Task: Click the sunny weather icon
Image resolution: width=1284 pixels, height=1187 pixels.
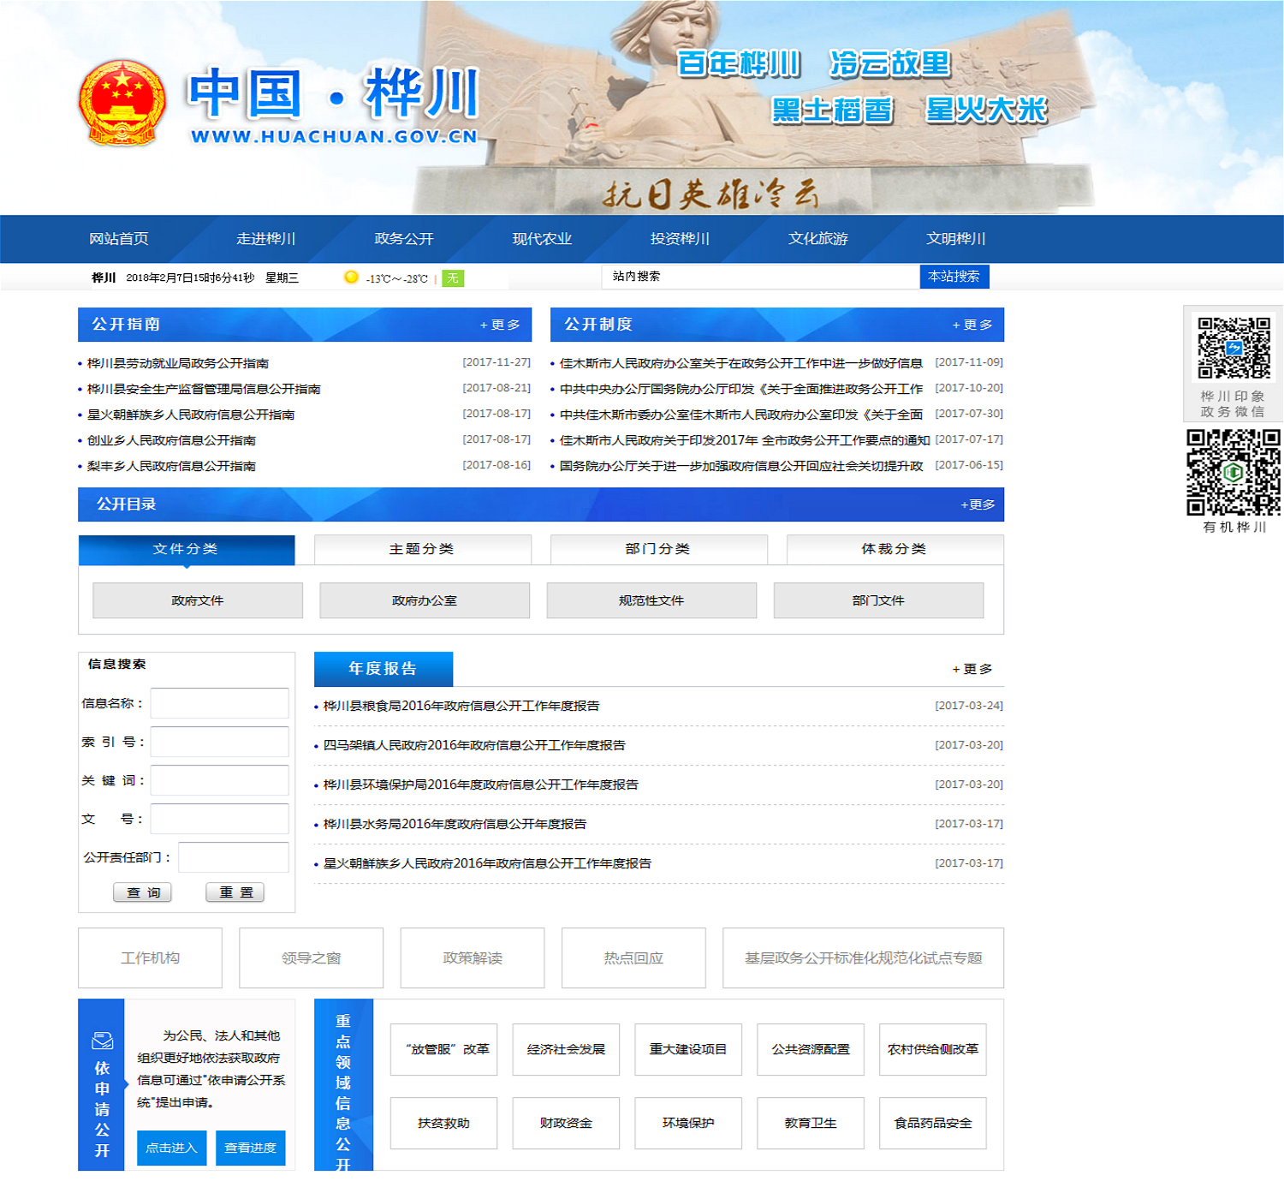Action: 351,277
